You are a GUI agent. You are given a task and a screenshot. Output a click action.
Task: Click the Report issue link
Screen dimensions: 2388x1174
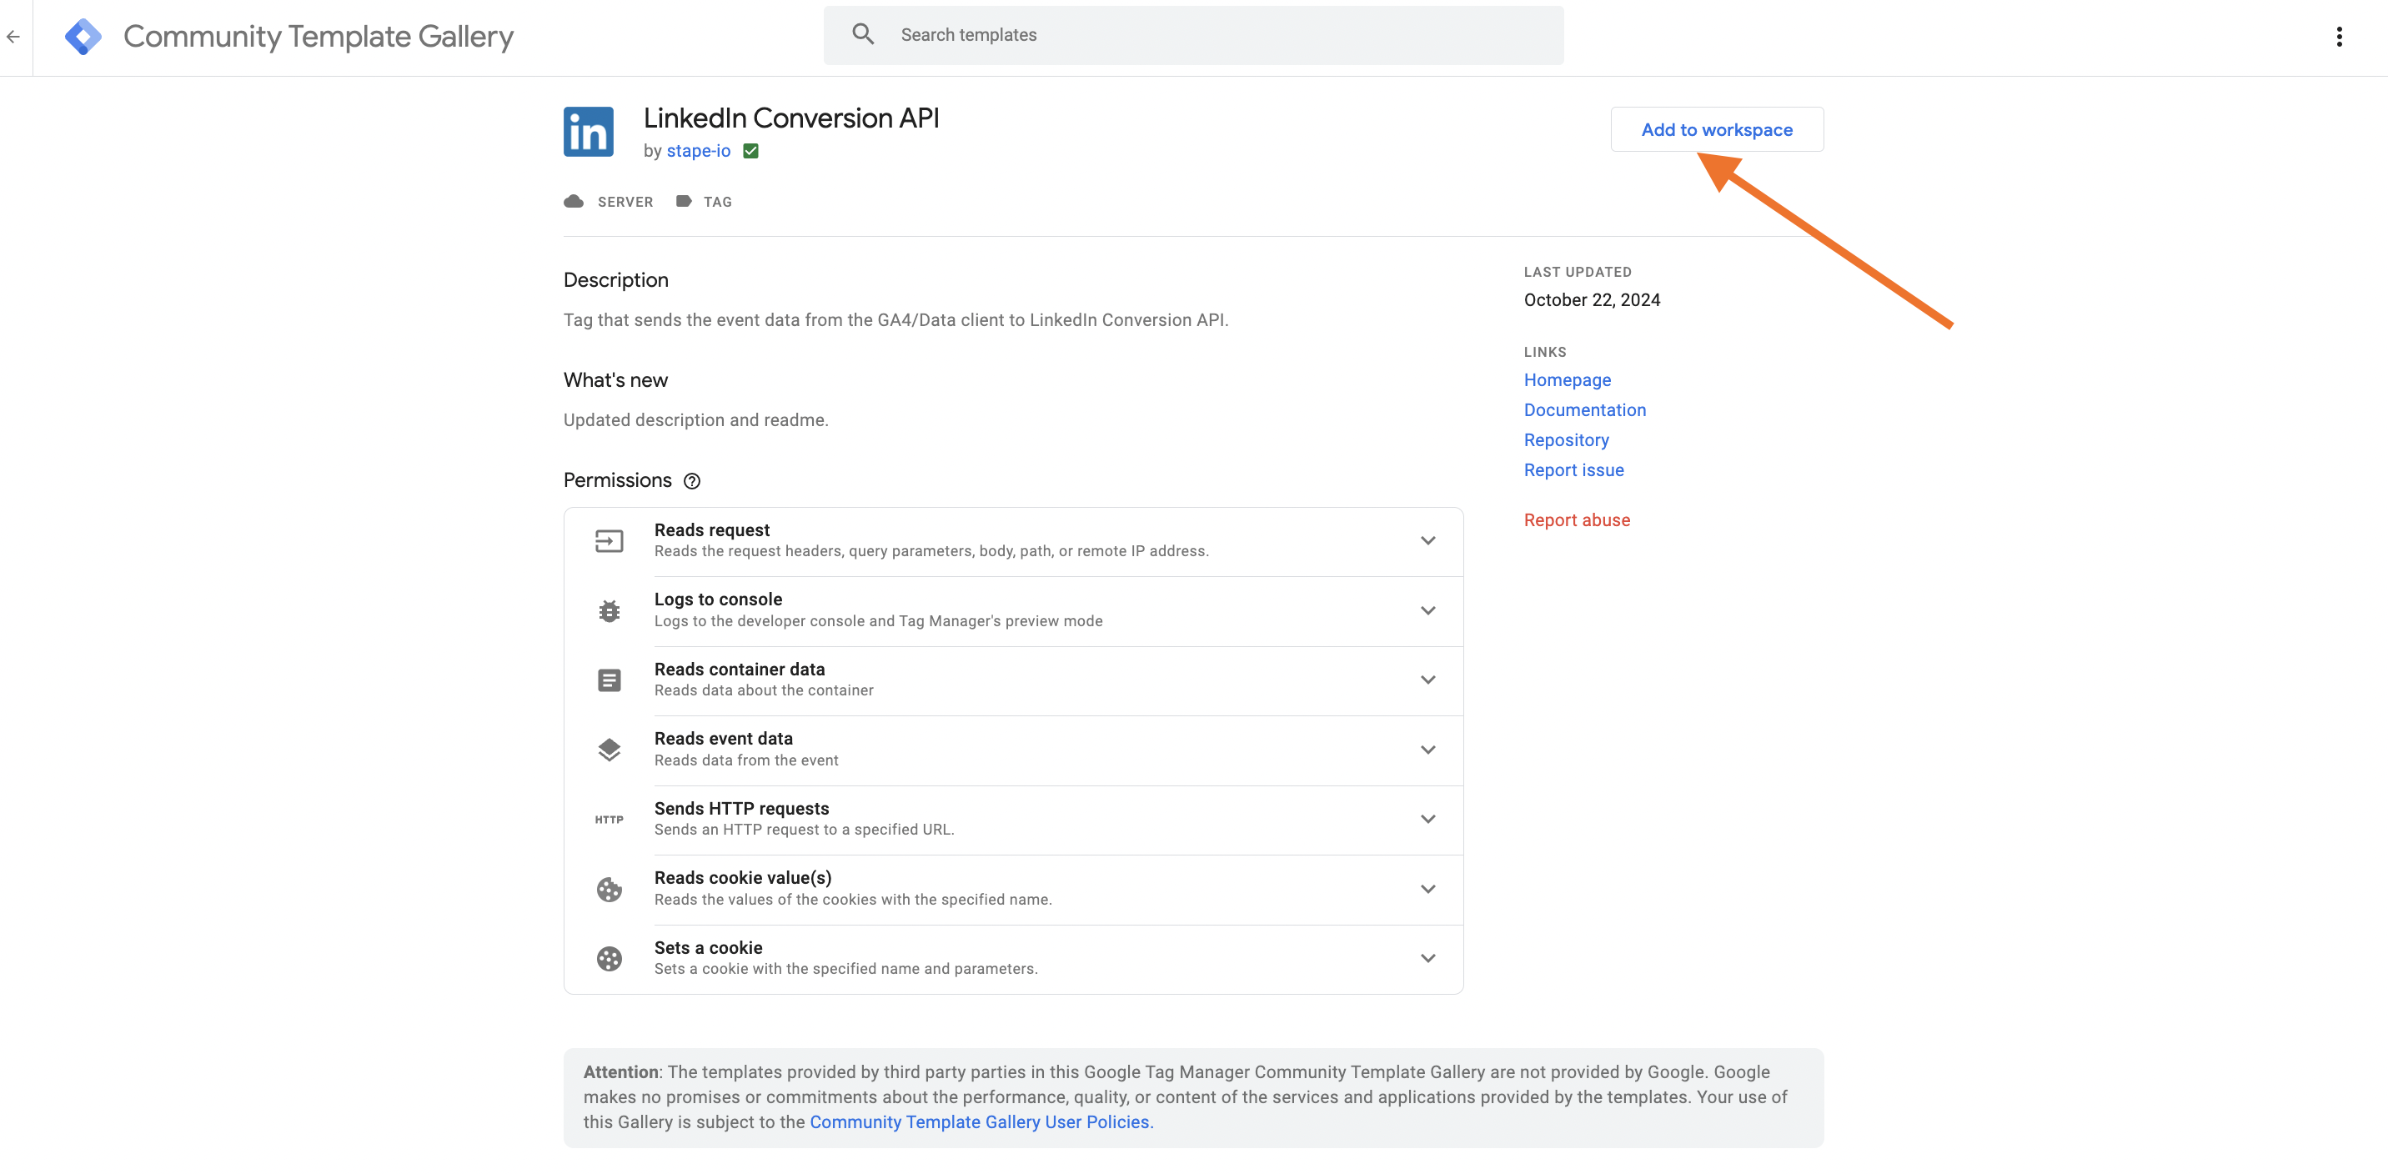[x=1573, y=470]
